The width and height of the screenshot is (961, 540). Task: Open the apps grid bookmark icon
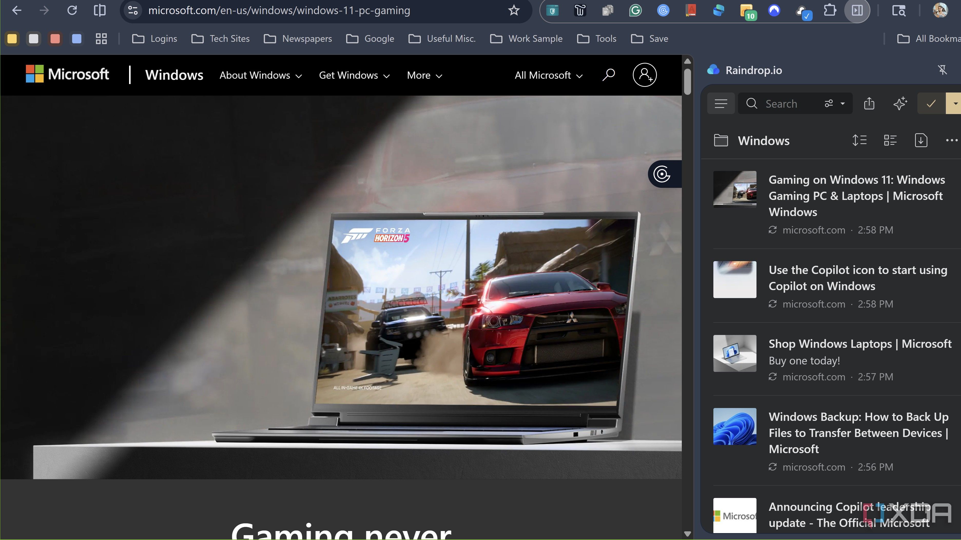(101, 39)
